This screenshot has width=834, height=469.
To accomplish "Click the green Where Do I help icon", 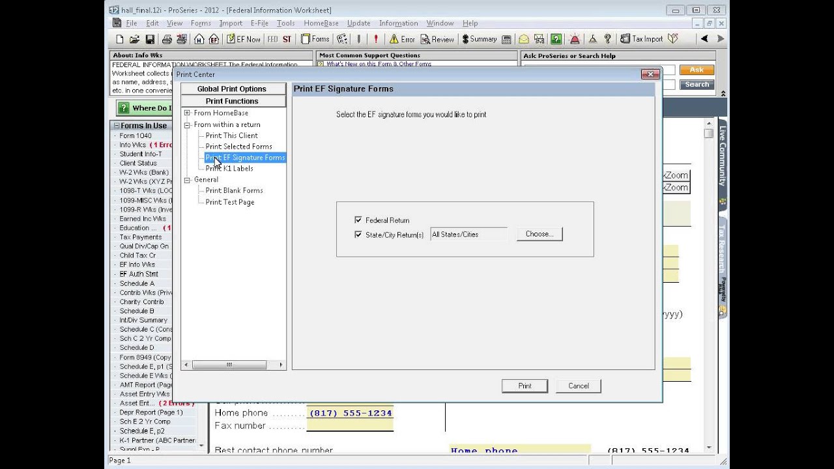I will click(124, 108).
